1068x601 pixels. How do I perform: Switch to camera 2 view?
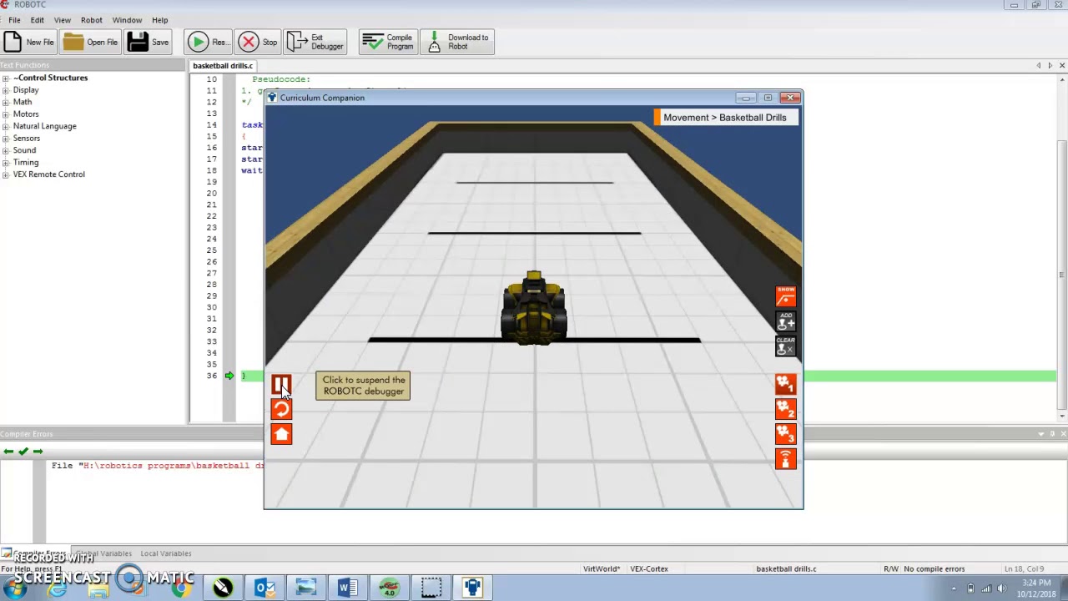[x=786, y=409]
